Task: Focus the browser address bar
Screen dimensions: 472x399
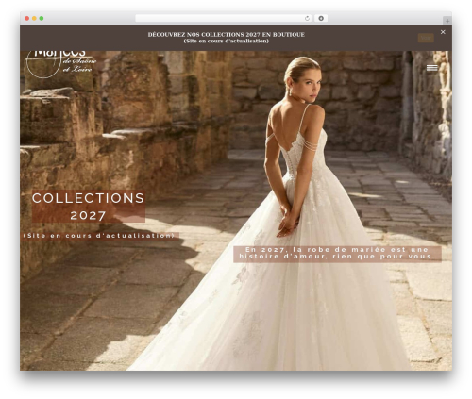Action: [224, 18]
